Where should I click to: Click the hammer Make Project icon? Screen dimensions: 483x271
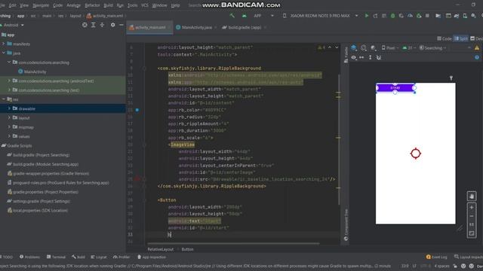click(232, 16)
